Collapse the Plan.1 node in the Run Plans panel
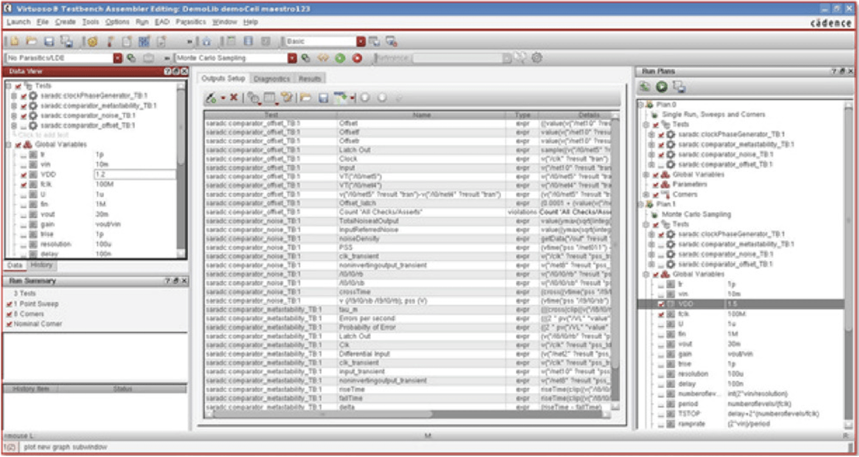The height and width of the screenshot is (457, 859). coord(641,204)
